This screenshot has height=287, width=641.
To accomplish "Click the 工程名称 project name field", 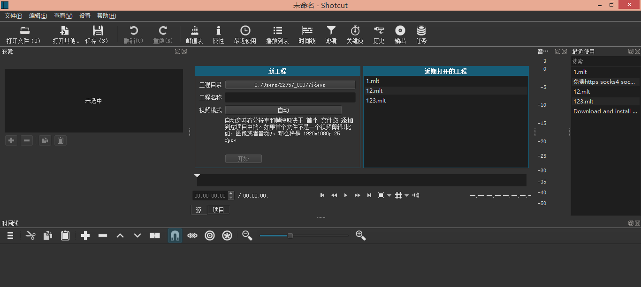I will click(290, 97).
